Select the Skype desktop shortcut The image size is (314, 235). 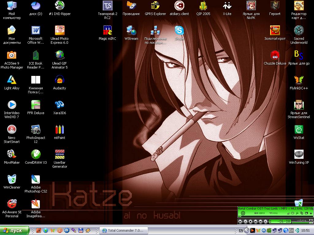click(179, 31)
